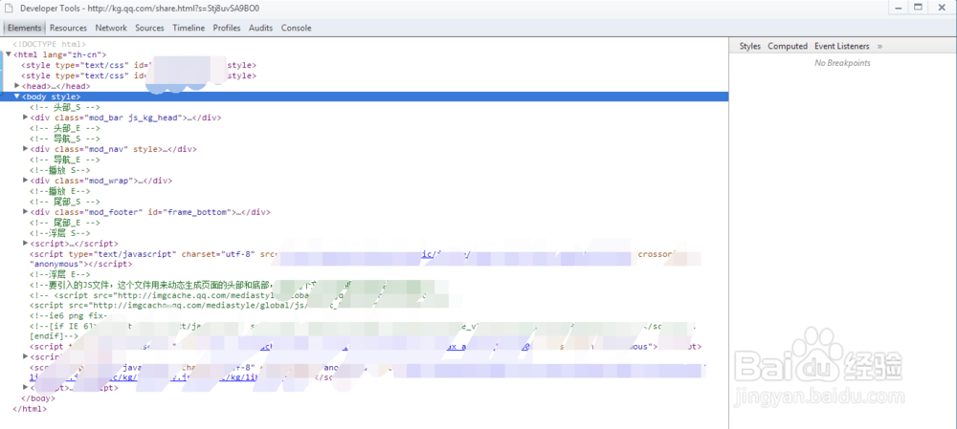Select the DOCTYPE html line

click(50, 45)
